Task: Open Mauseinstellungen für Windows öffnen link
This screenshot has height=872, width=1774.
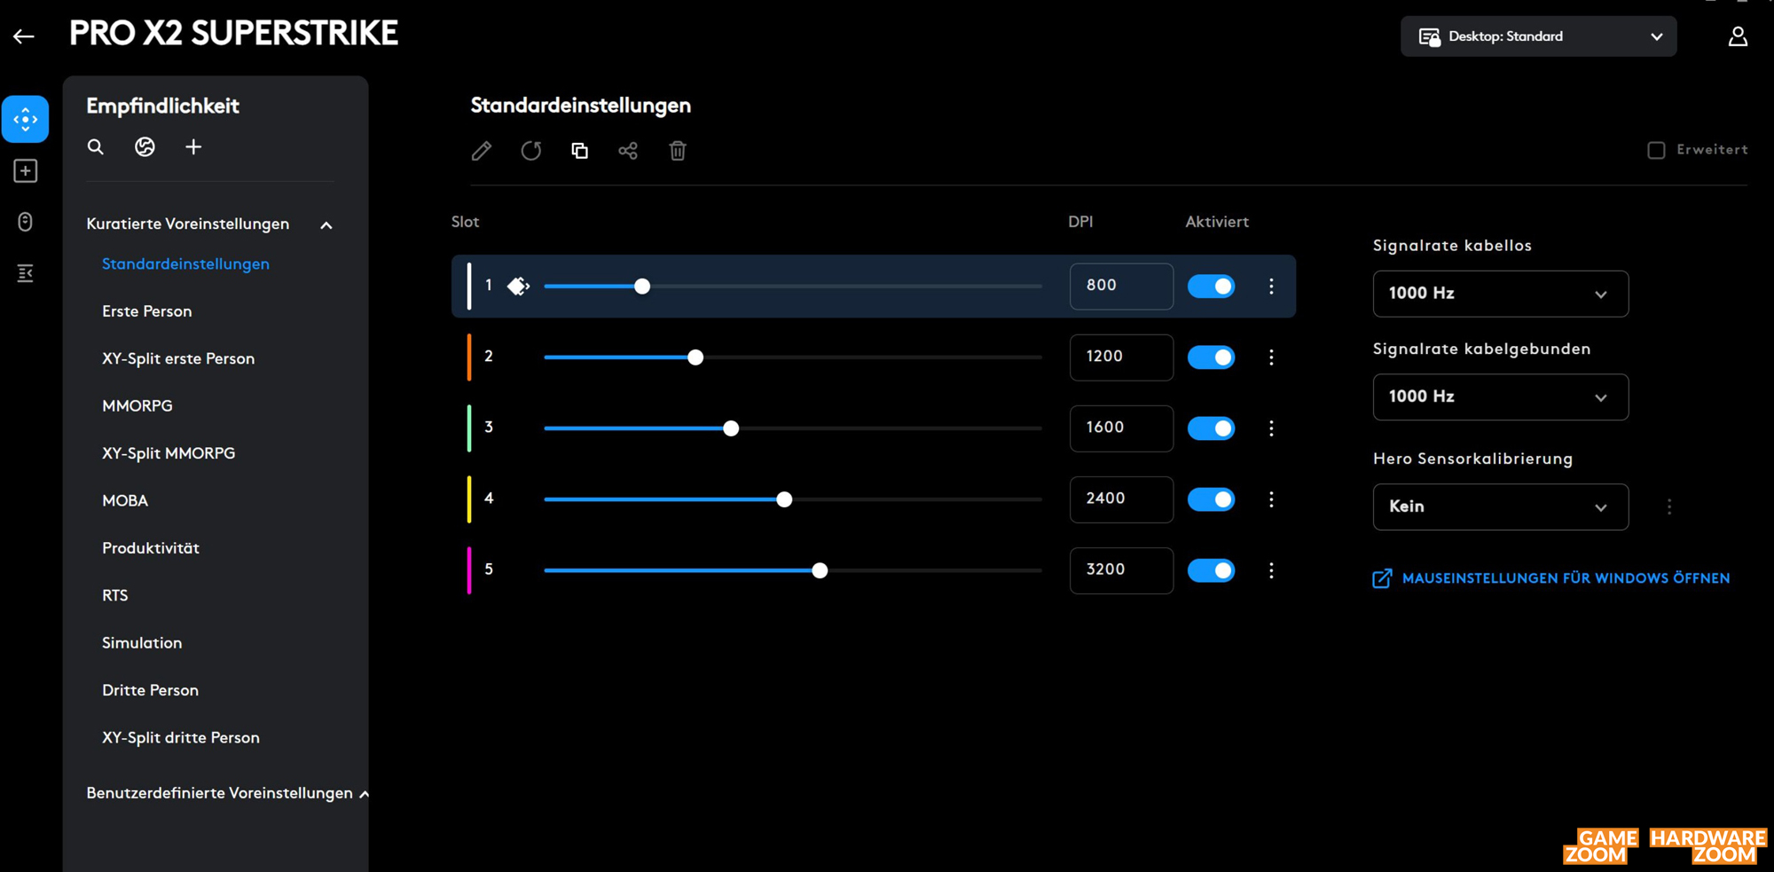Action: click(1551, 578)
